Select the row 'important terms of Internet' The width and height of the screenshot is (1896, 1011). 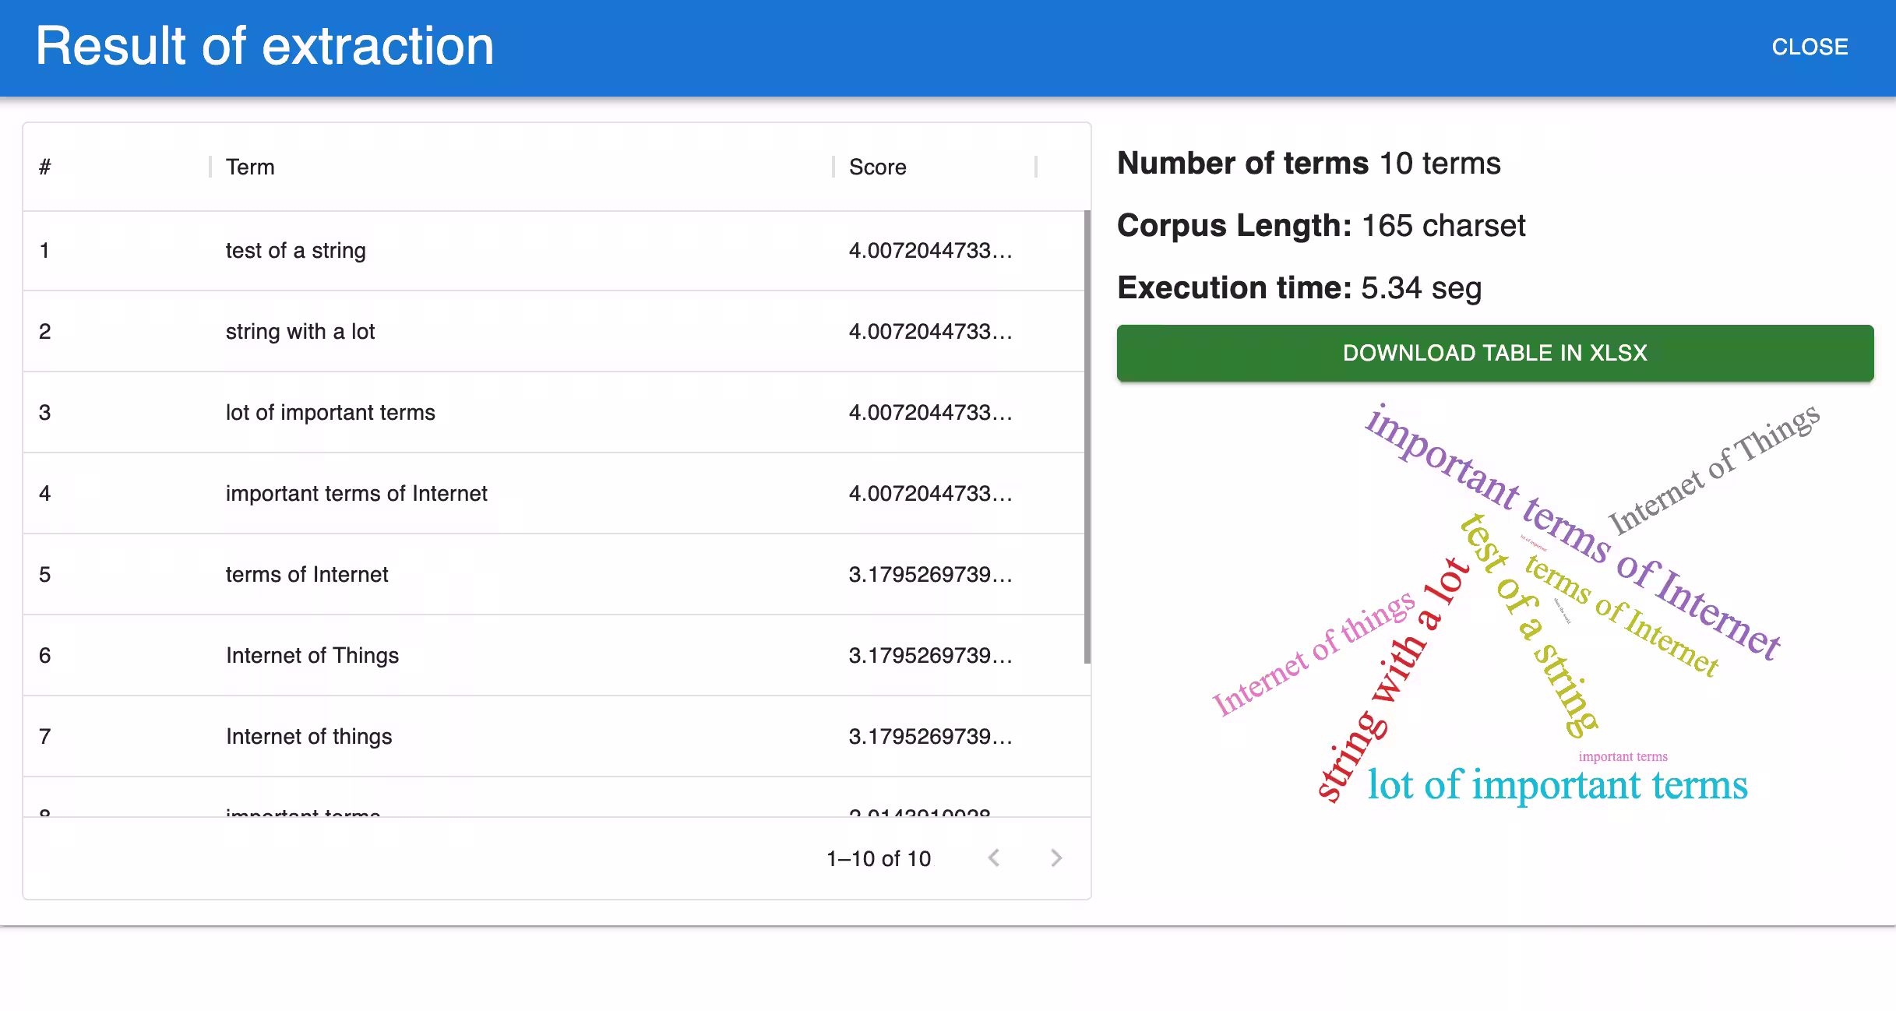[x=554, y=494]
